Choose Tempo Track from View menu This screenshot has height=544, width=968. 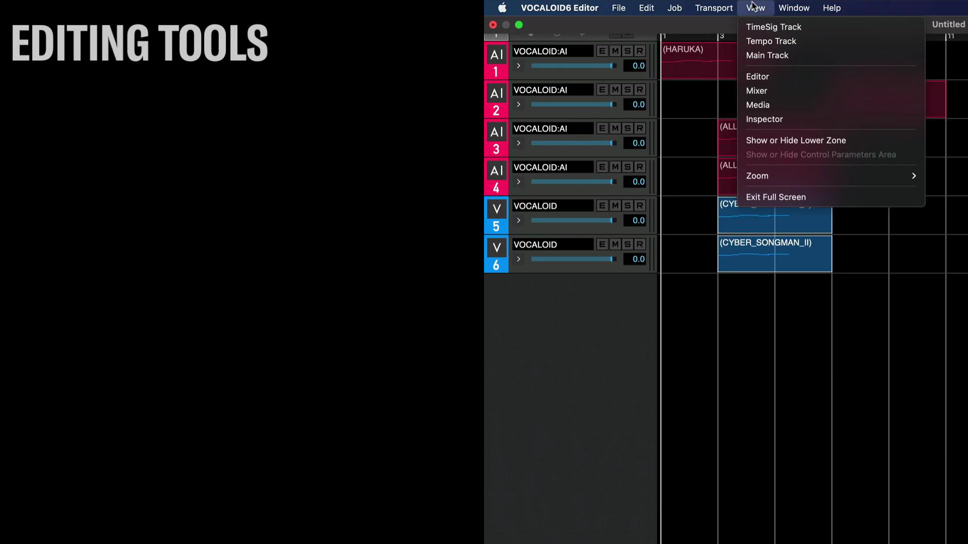tap(831, 41)
